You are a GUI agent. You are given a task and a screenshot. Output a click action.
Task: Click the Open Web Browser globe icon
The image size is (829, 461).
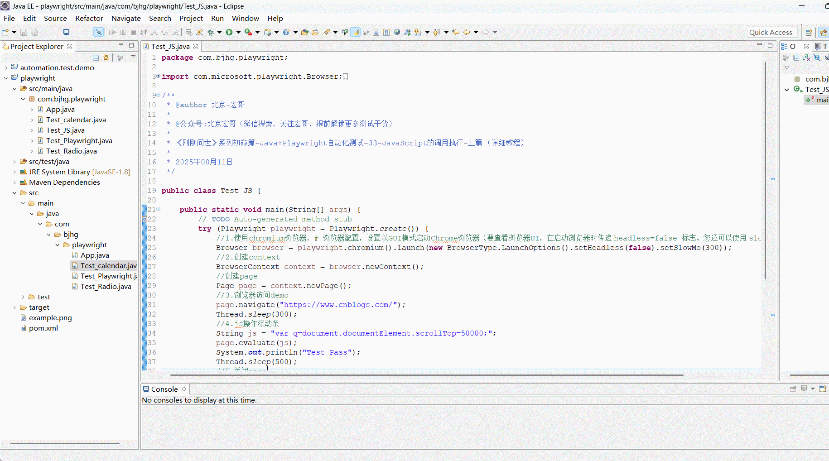(397, 32)
